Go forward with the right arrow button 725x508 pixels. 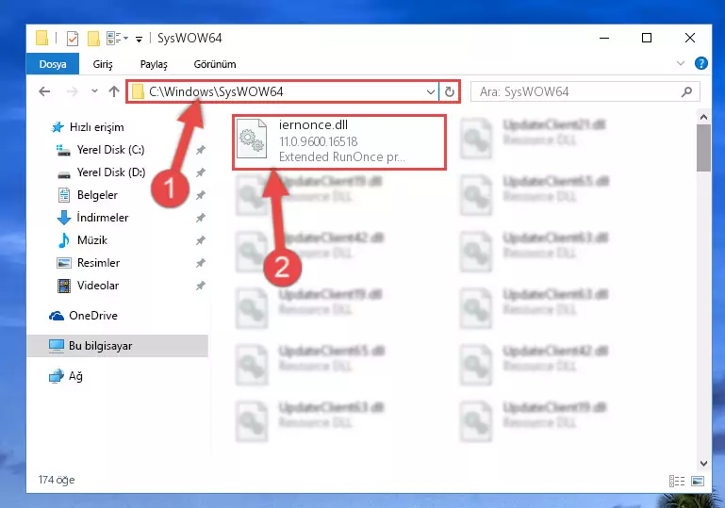click(73, 91)
